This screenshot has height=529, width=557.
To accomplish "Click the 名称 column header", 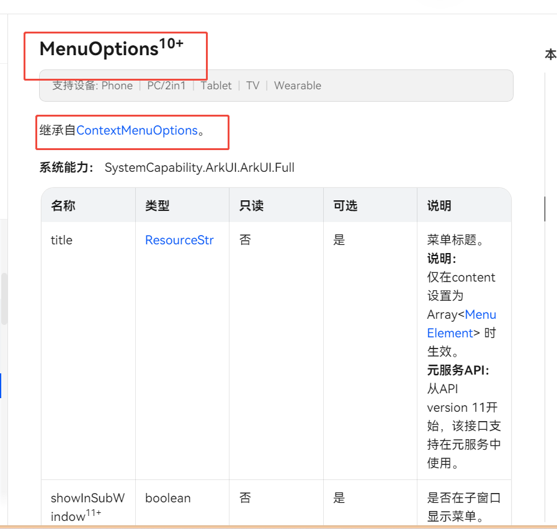I will 63,206.
